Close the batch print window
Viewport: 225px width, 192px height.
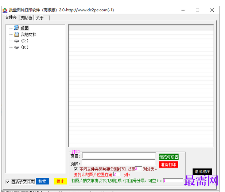[x=212, y=10]
